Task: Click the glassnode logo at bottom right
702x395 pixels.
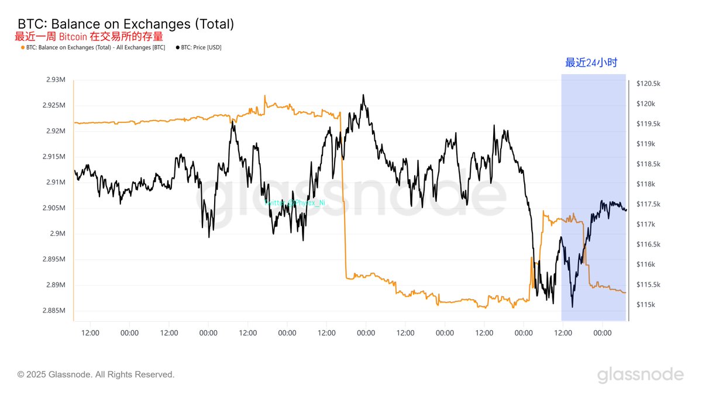Action: click(x=640, y=375)
